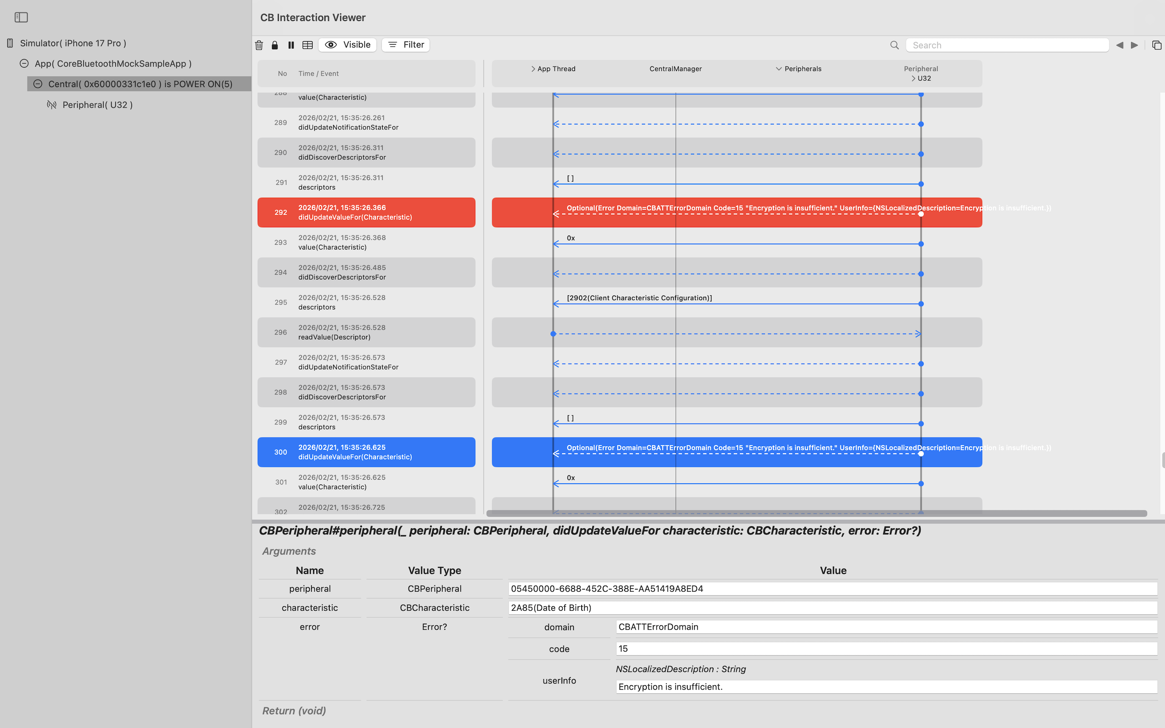Screen dimensions: 1165x728
Task: Click the search magnifier icon
Action: (894, 45)
